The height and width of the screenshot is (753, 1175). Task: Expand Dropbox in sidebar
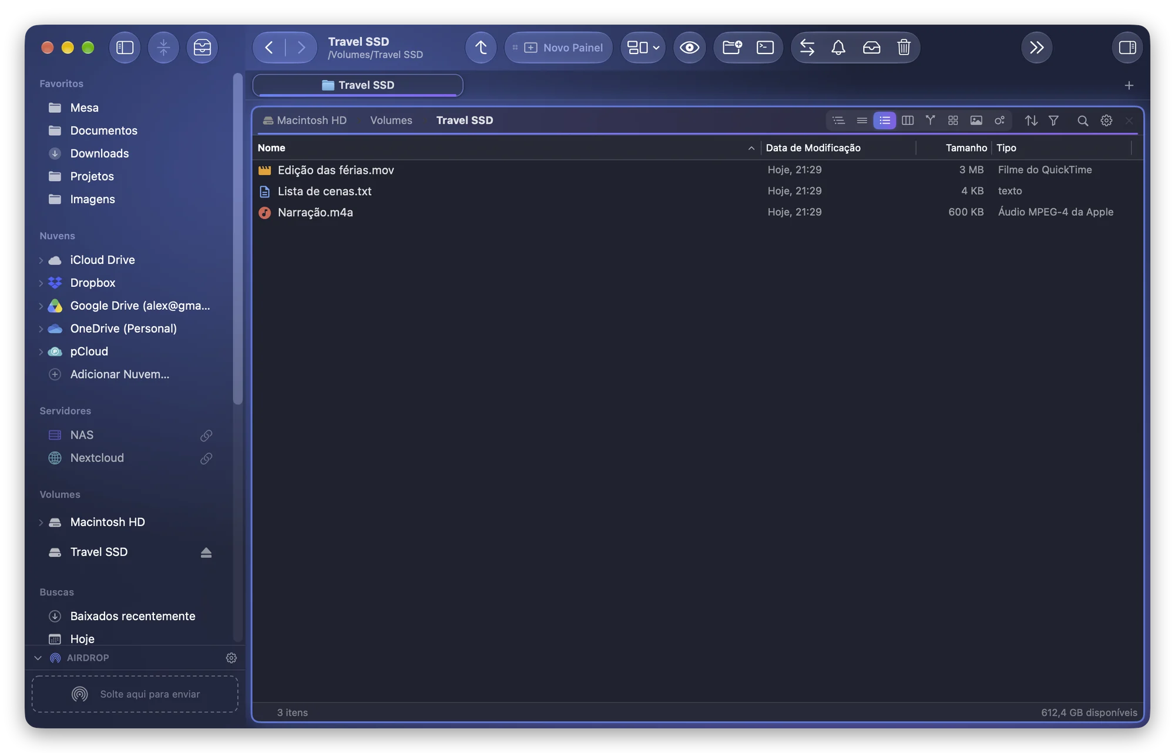[x=41, y=283]
